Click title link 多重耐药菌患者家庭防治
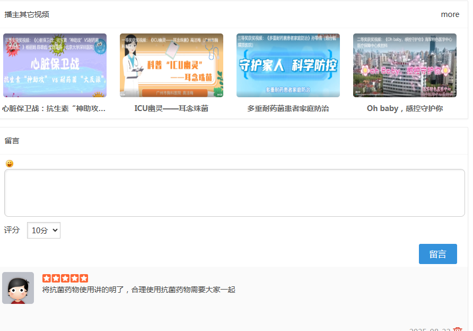 [288, 108]
